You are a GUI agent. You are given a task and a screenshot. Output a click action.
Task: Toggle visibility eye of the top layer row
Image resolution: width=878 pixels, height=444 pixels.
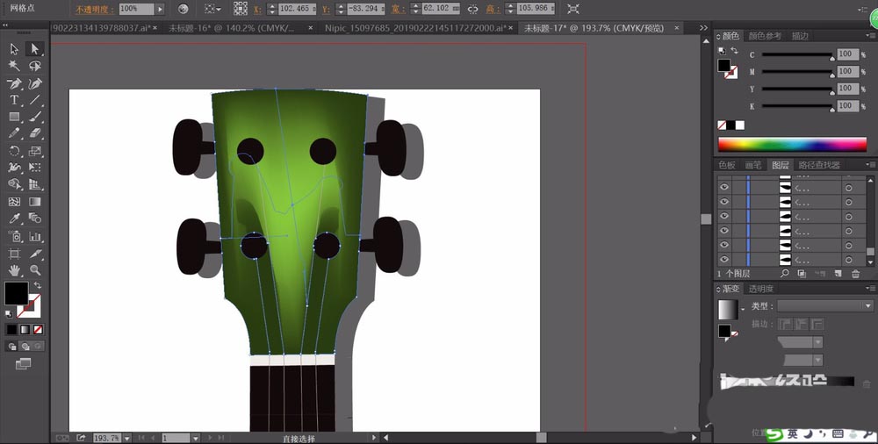pyautogui.click(x=724, y=187)
